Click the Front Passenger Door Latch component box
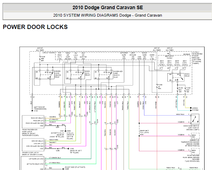Viewport: 212px width, 170px height. tap(33, 122)
